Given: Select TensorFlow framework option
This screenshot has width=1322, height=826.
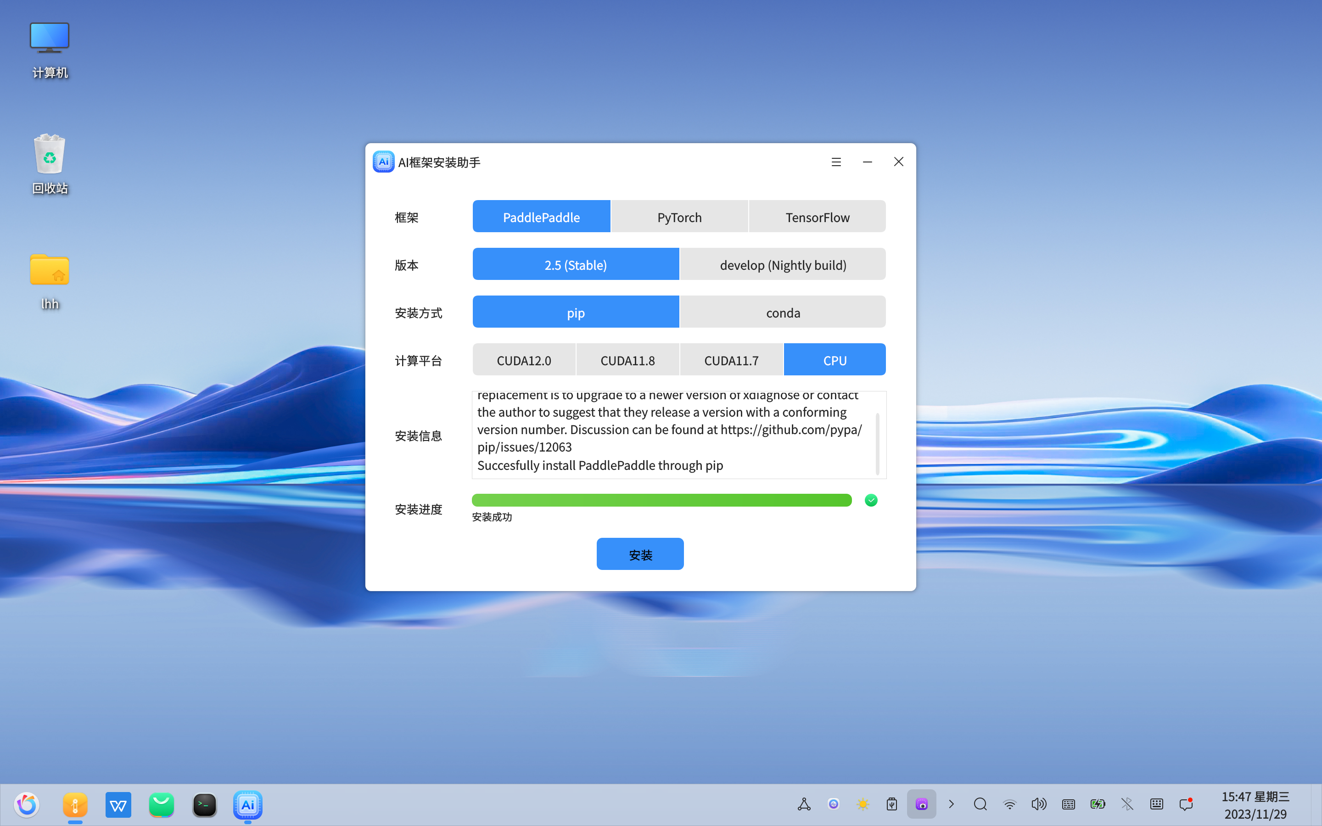Looking at the screenshot, I should (817, 217).
